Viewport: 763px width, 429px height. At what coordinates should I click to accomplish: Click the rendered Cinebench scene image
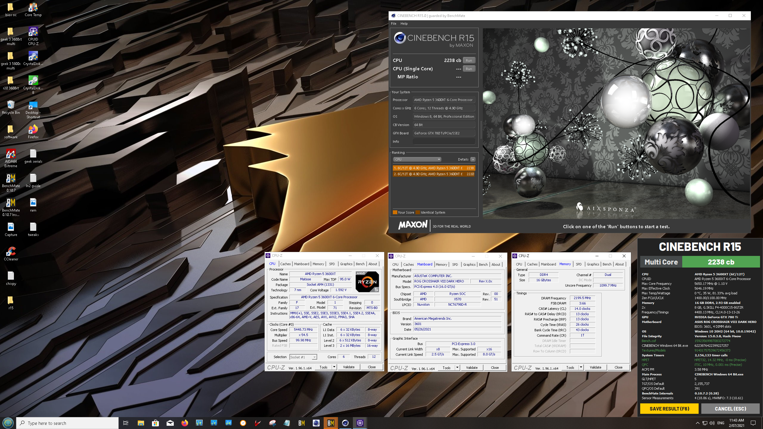tap(616, 124)
